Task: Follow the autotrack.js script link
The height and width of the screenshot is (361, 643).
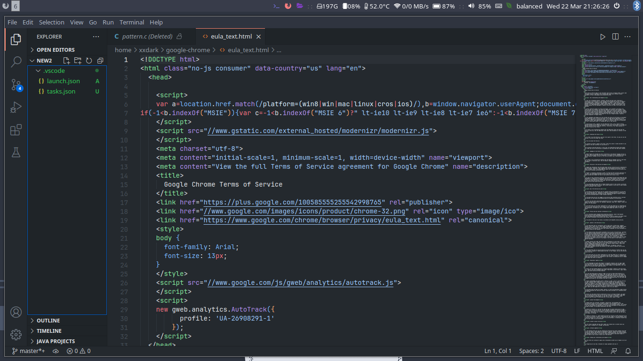Action: coord(300,283)
